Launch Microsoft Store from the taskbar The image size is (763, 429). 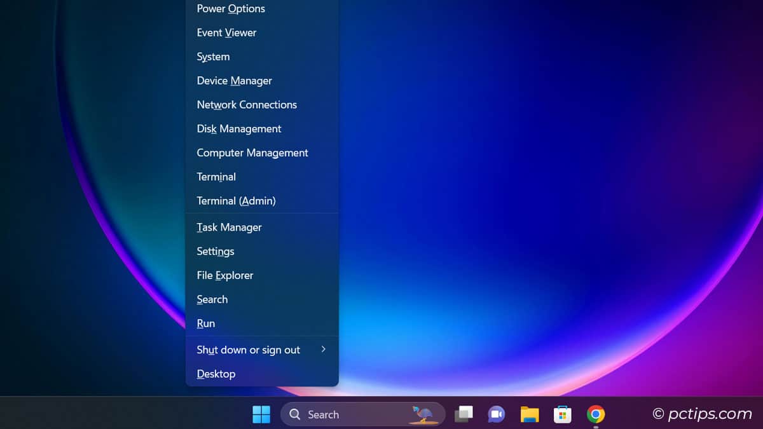click(x=563, y=414)
